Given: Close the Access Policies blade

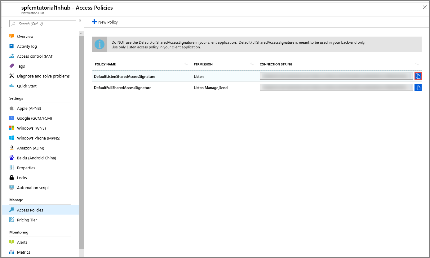Looking at the screenshot, I should (x=425, y=7).
